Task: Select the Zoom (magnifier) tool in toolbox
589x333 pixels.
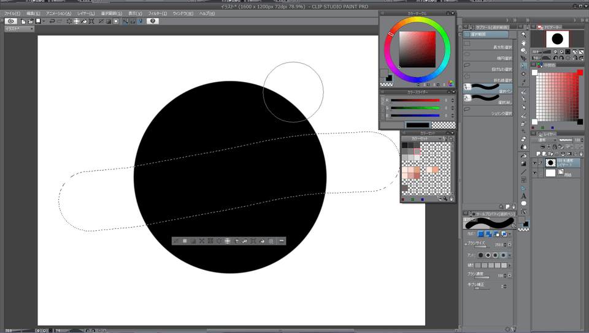Action: click(x=523, y=34)
